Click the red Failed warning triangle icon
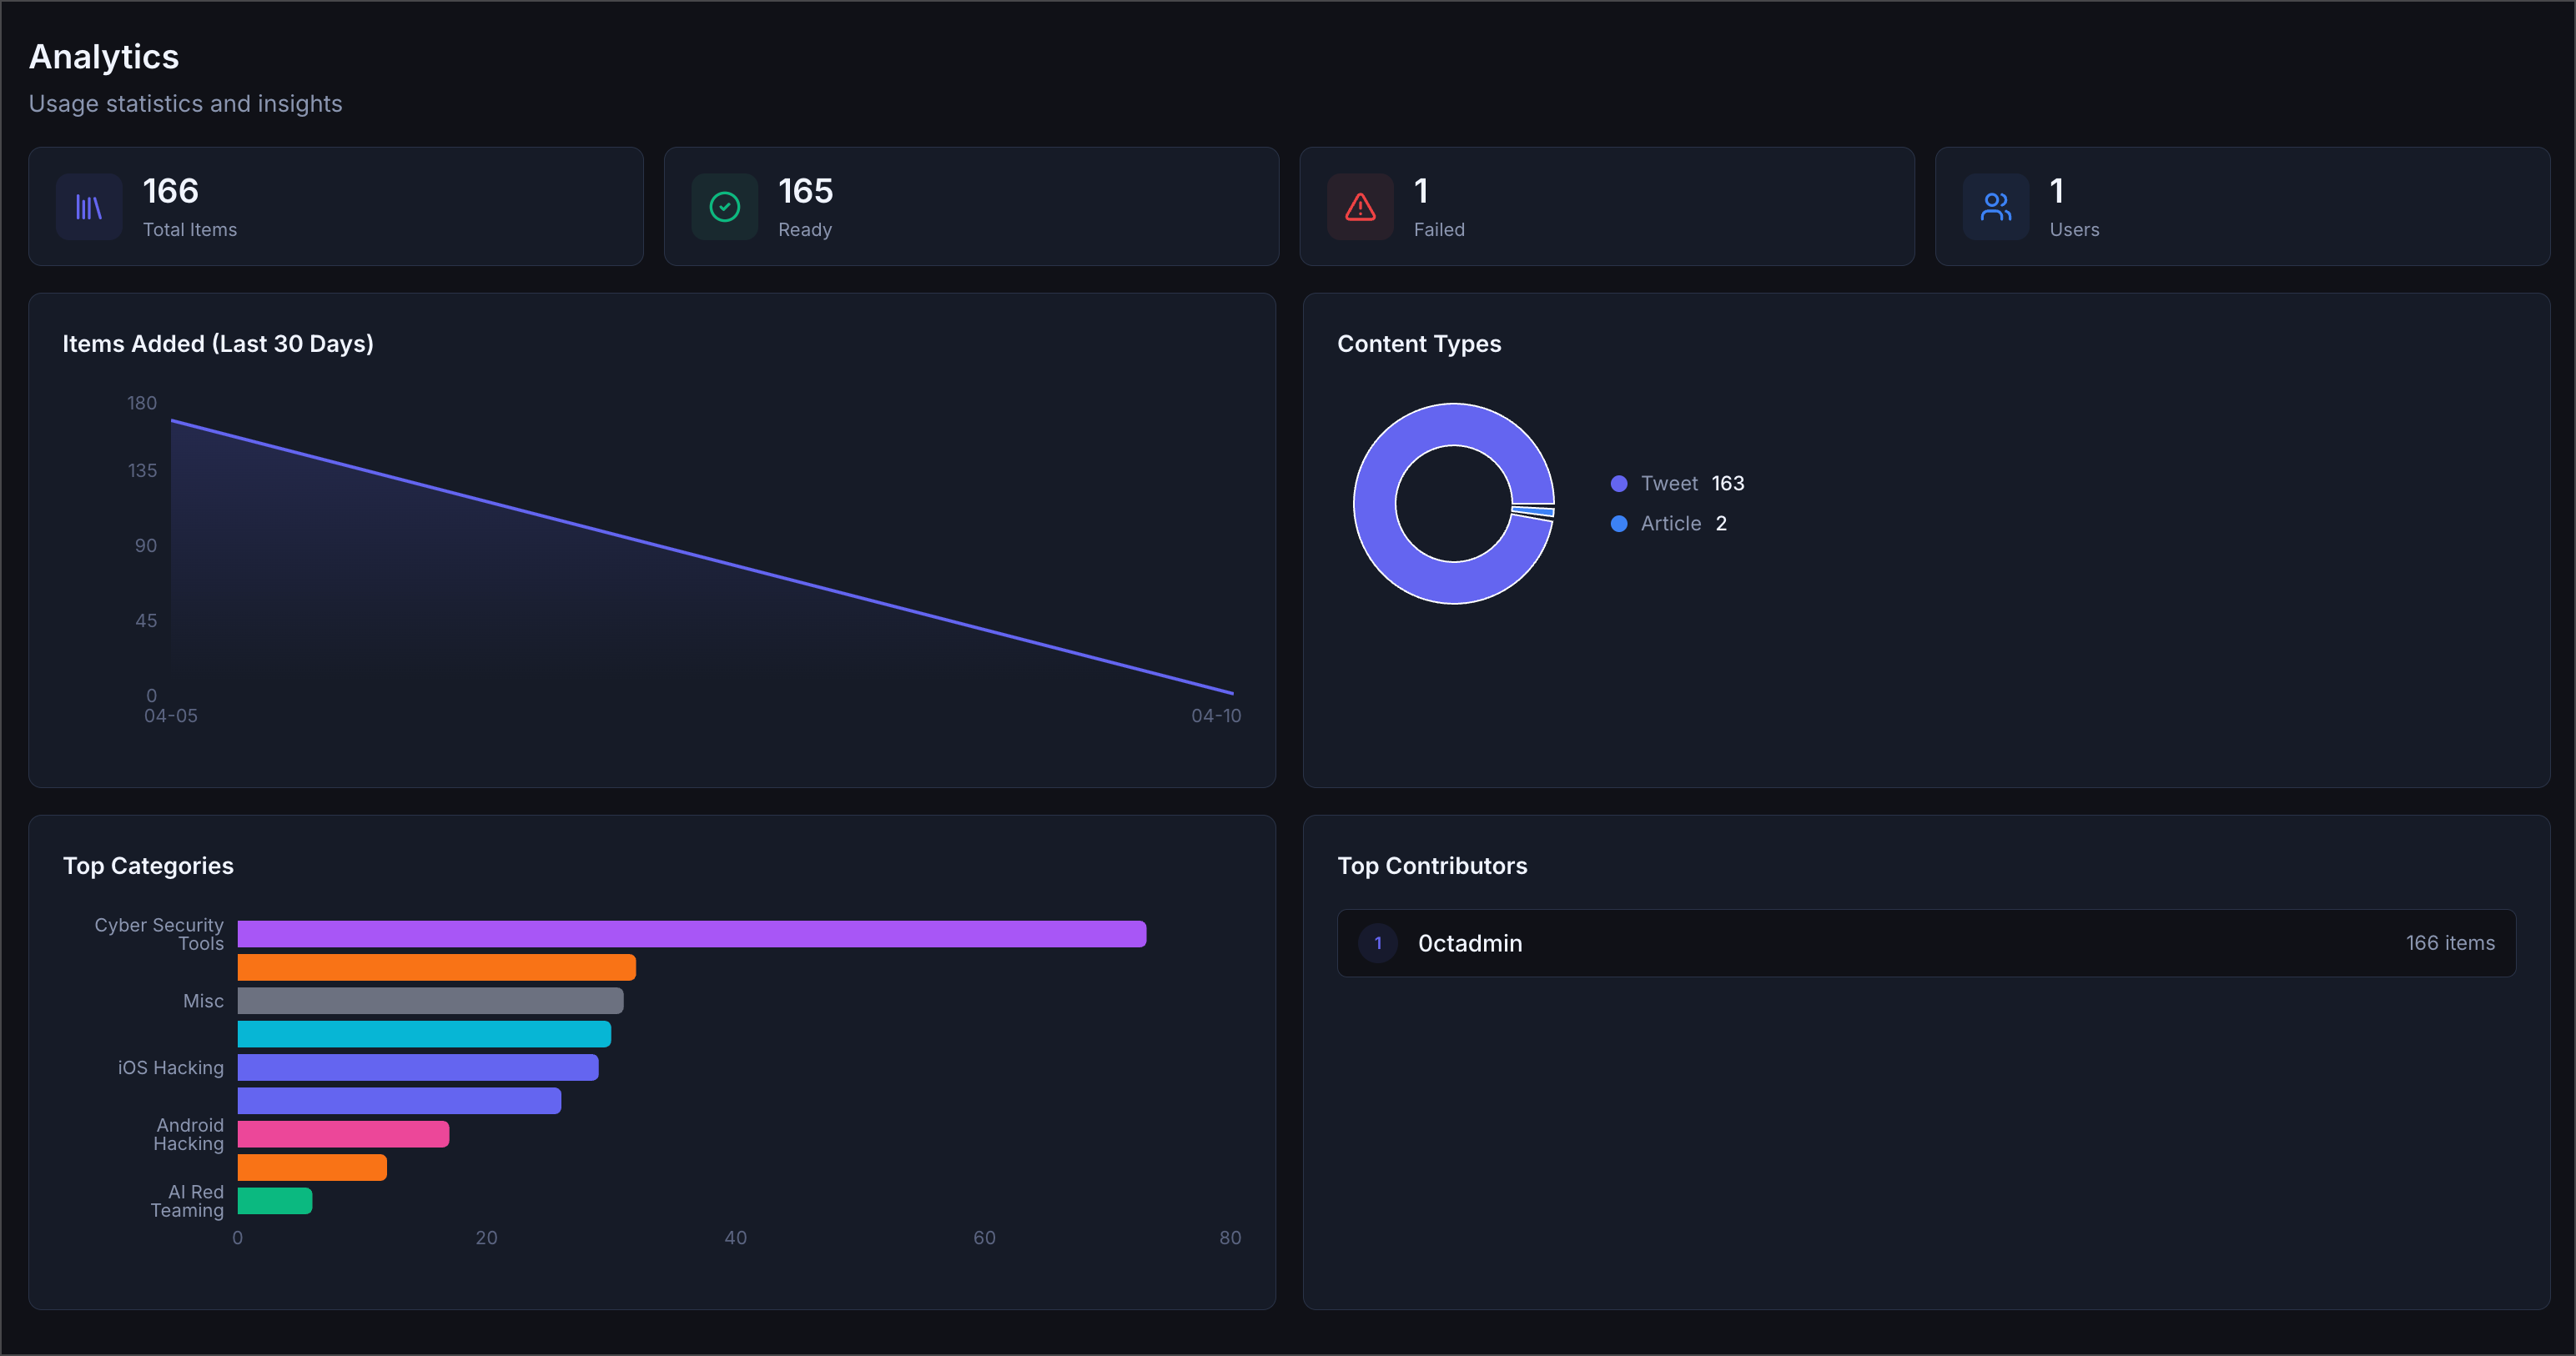 point(1359,206)
